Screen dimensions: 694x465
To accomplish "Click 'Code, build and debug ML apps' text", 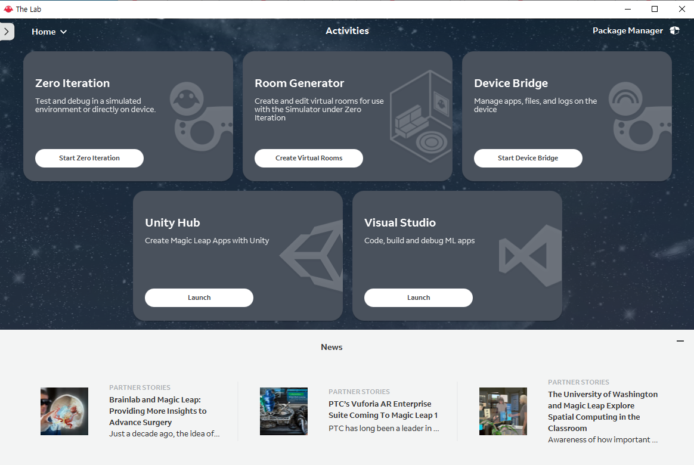I will tap(419, 241).
